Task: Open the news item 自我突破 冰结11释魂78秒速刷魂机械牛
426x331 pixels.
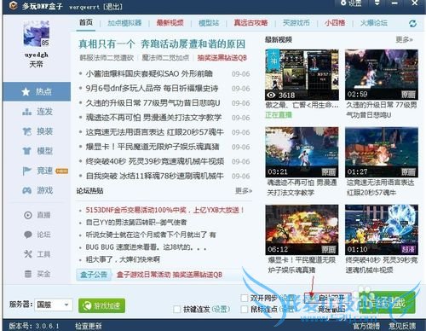Action: click(x=155, y=176)
